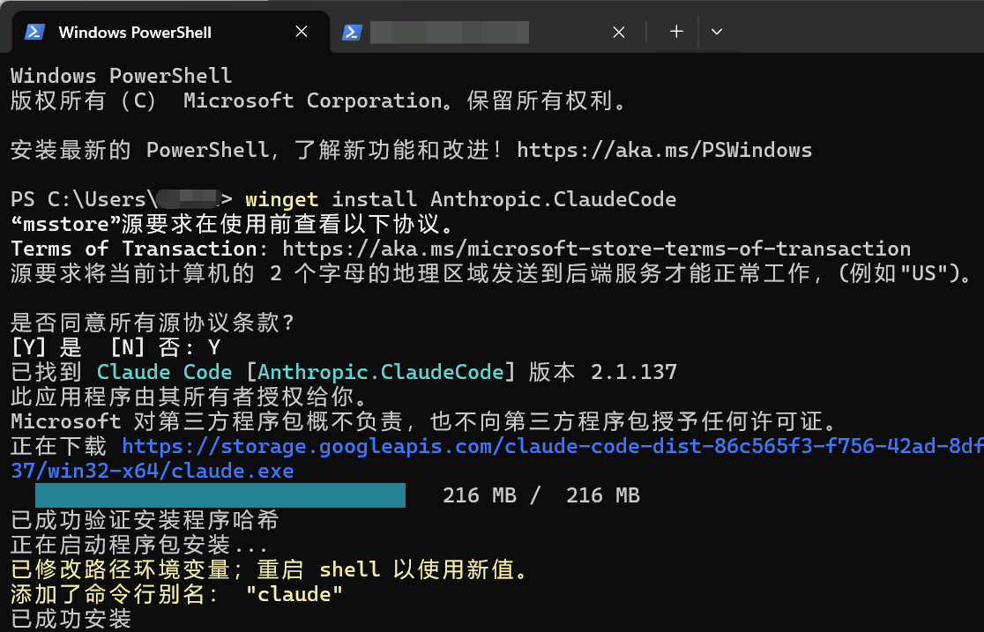Click the 'Windows PowerShell' header line in the terminal output
Screen dimensions: 984x632
click(122, 76)
